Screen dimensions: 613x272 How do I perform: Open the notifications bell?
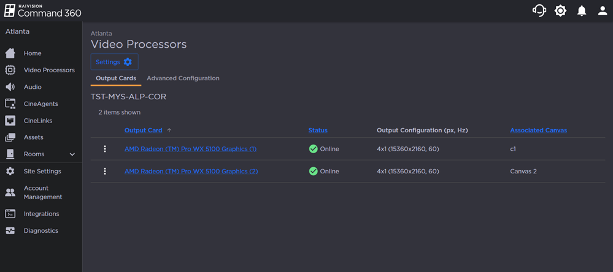(x=582, y=11)
